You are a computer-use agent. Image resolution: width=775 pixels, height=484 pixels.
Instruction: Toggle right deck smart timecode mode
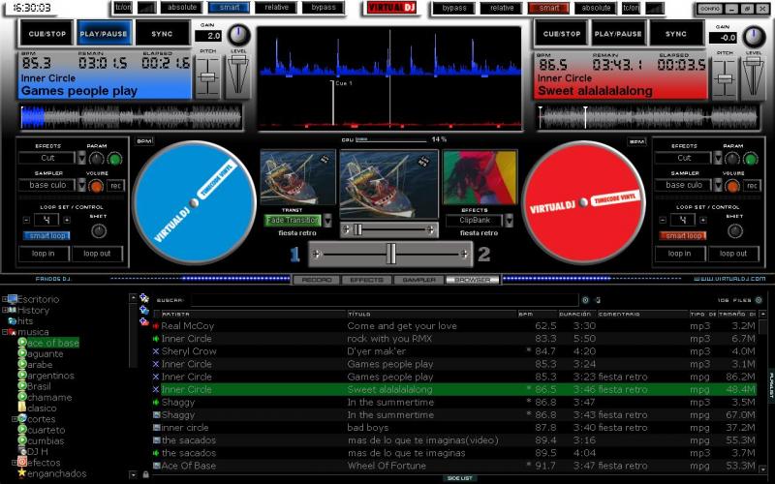click(x=548, y=8)
